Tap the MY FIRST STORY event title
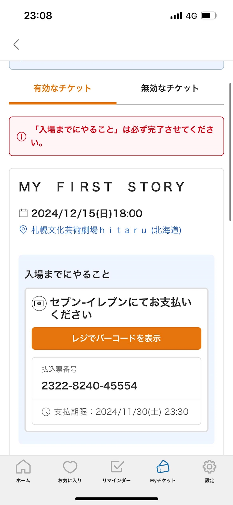The width and height of the screenshot is (233, 505). 102,187
